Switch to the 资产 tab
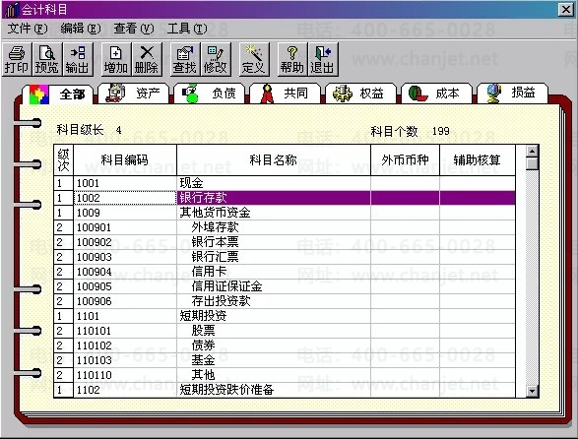Image resolution: width=578 pixels, height=439 pixels. tap(134, 94)
